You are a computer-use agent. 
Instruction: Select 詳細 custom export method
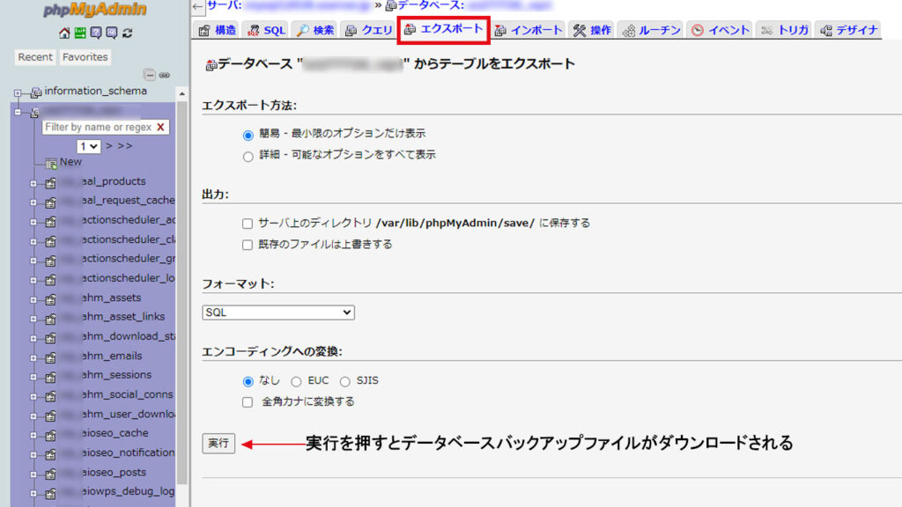coord(248,157)
